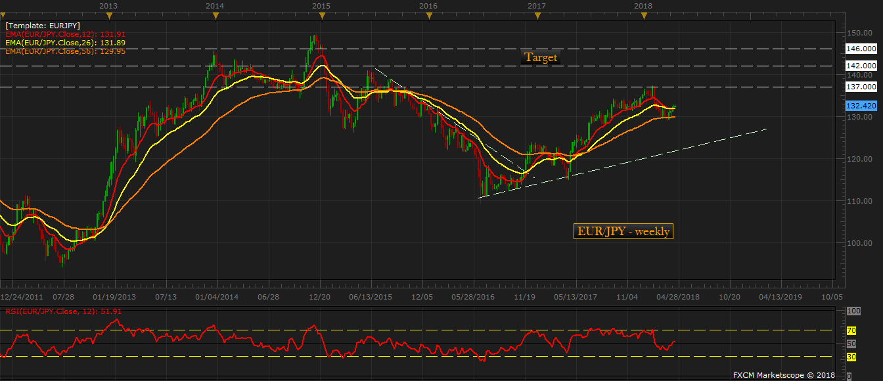Click the 05/13/2017 date axis label
Screen dimensions: 883x381
(576, 297)
